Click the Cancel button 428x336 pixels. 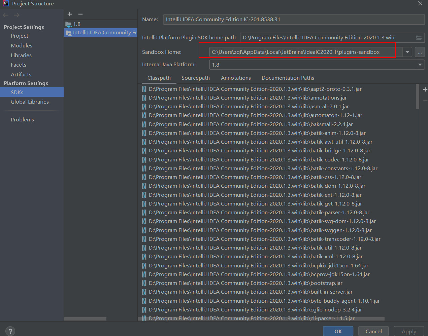pos(373,331)
